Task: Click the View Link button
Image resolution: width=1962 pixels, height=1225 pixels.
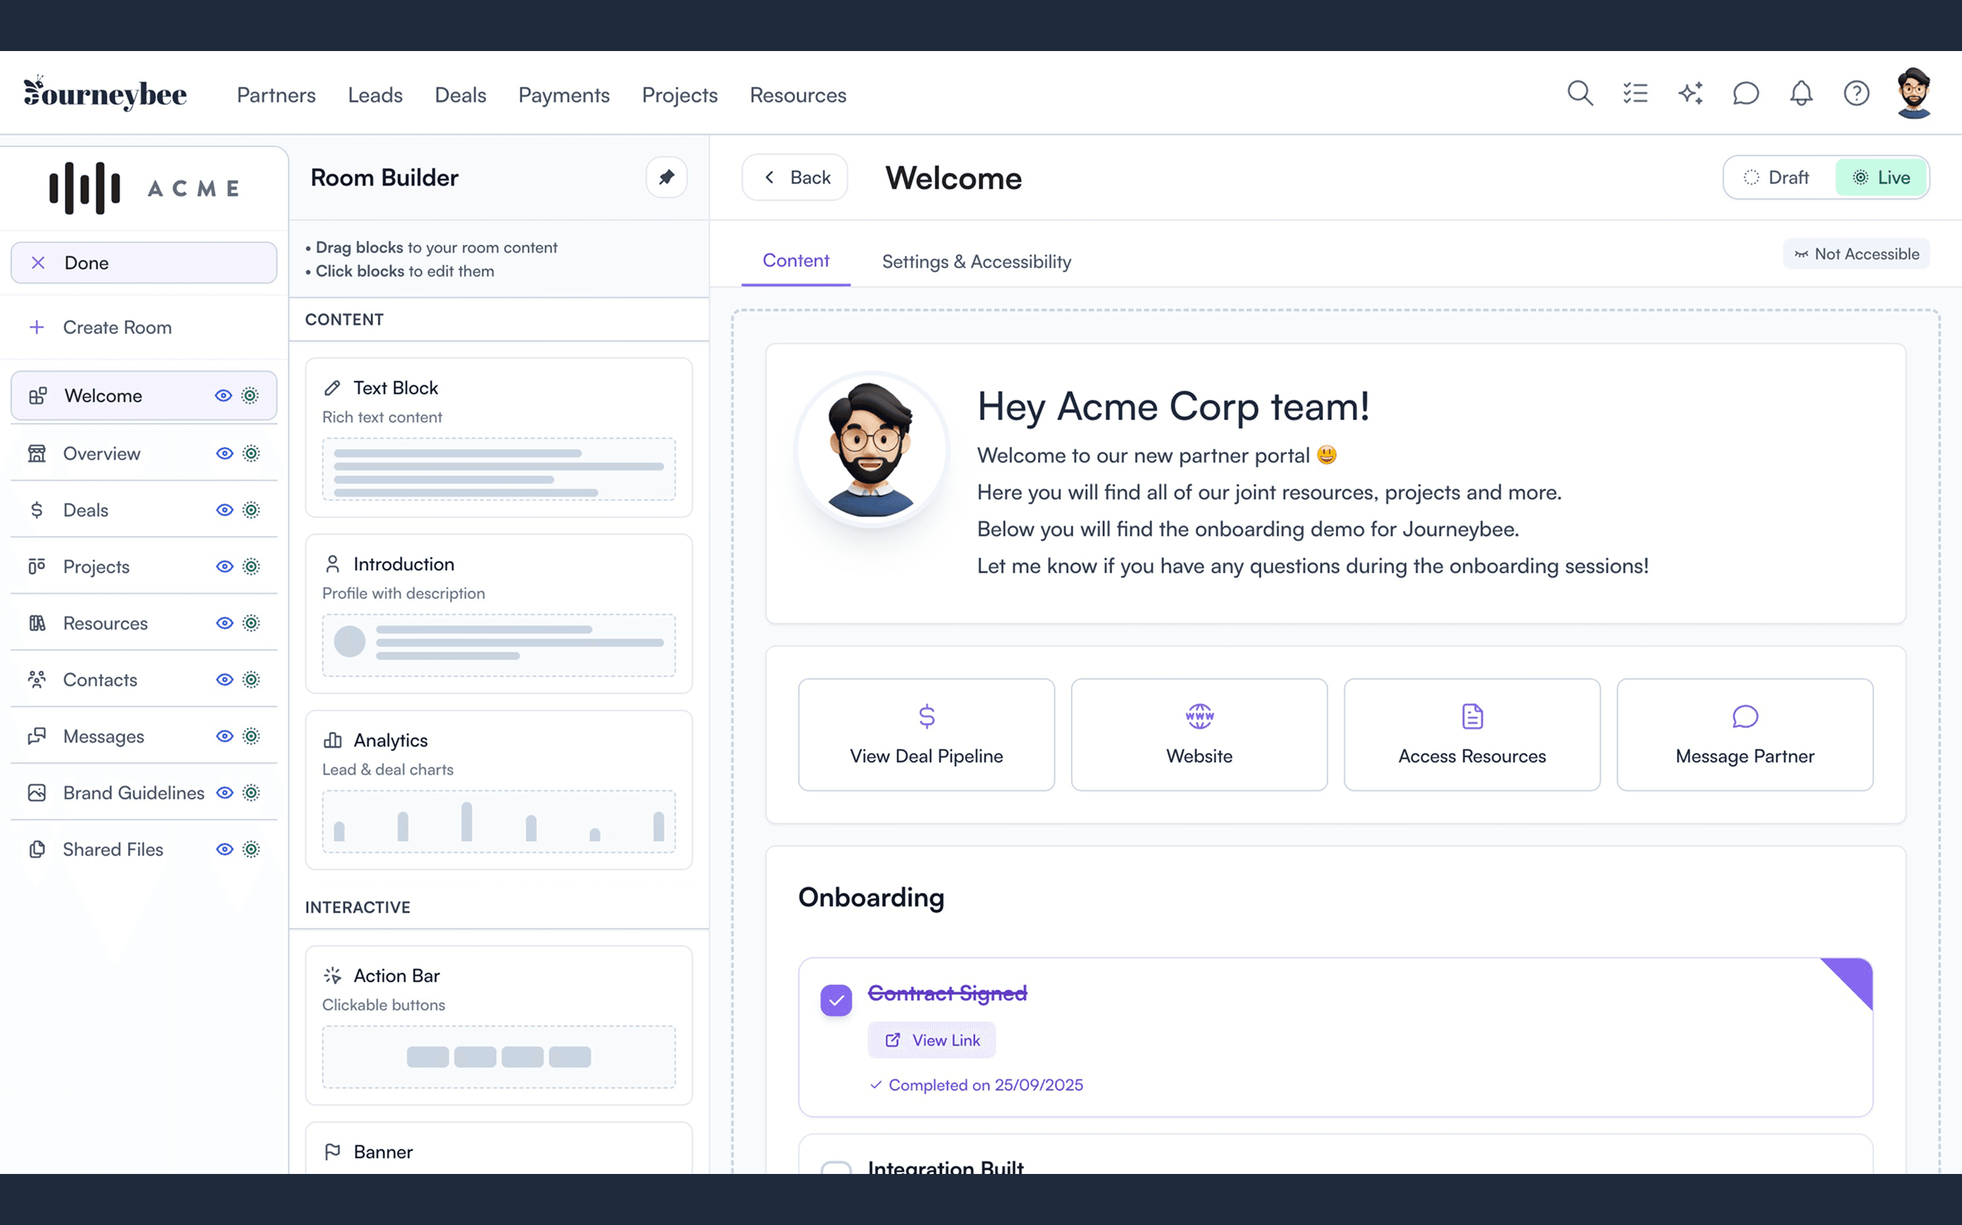Action: (x=931, y=1039)
